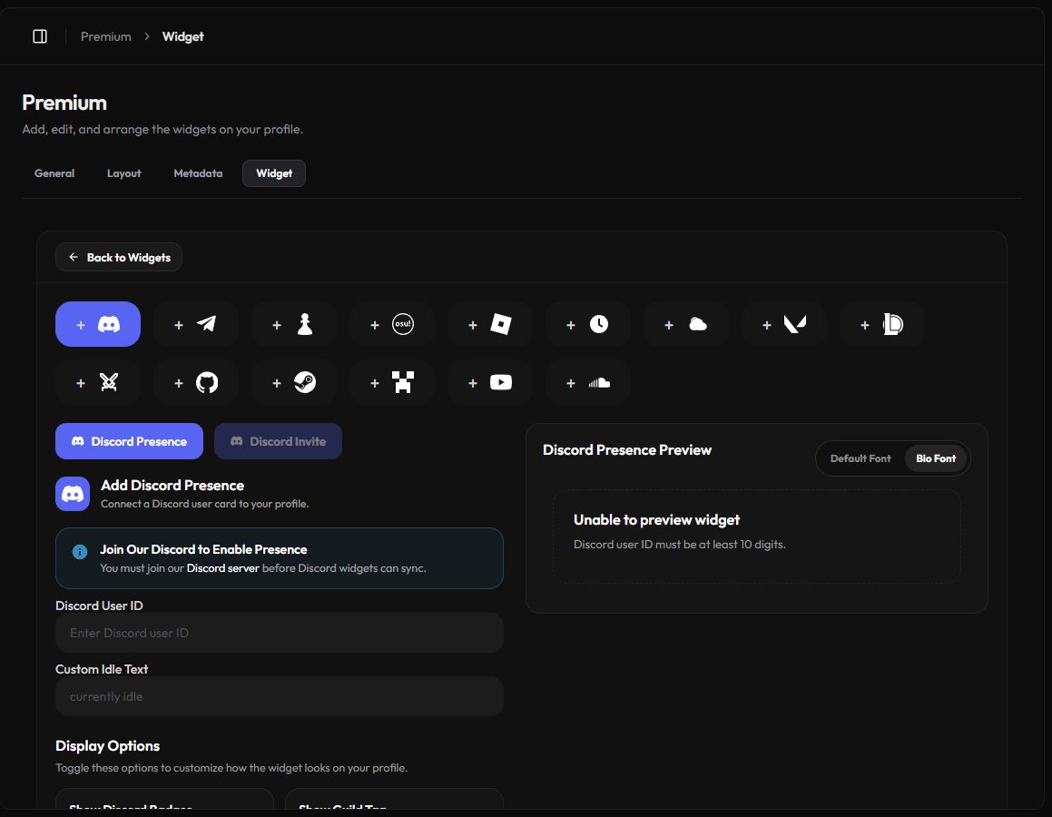Screen dimensions: 1052x817
Task: Add the Telegram widget
Action: click(196, 324)
